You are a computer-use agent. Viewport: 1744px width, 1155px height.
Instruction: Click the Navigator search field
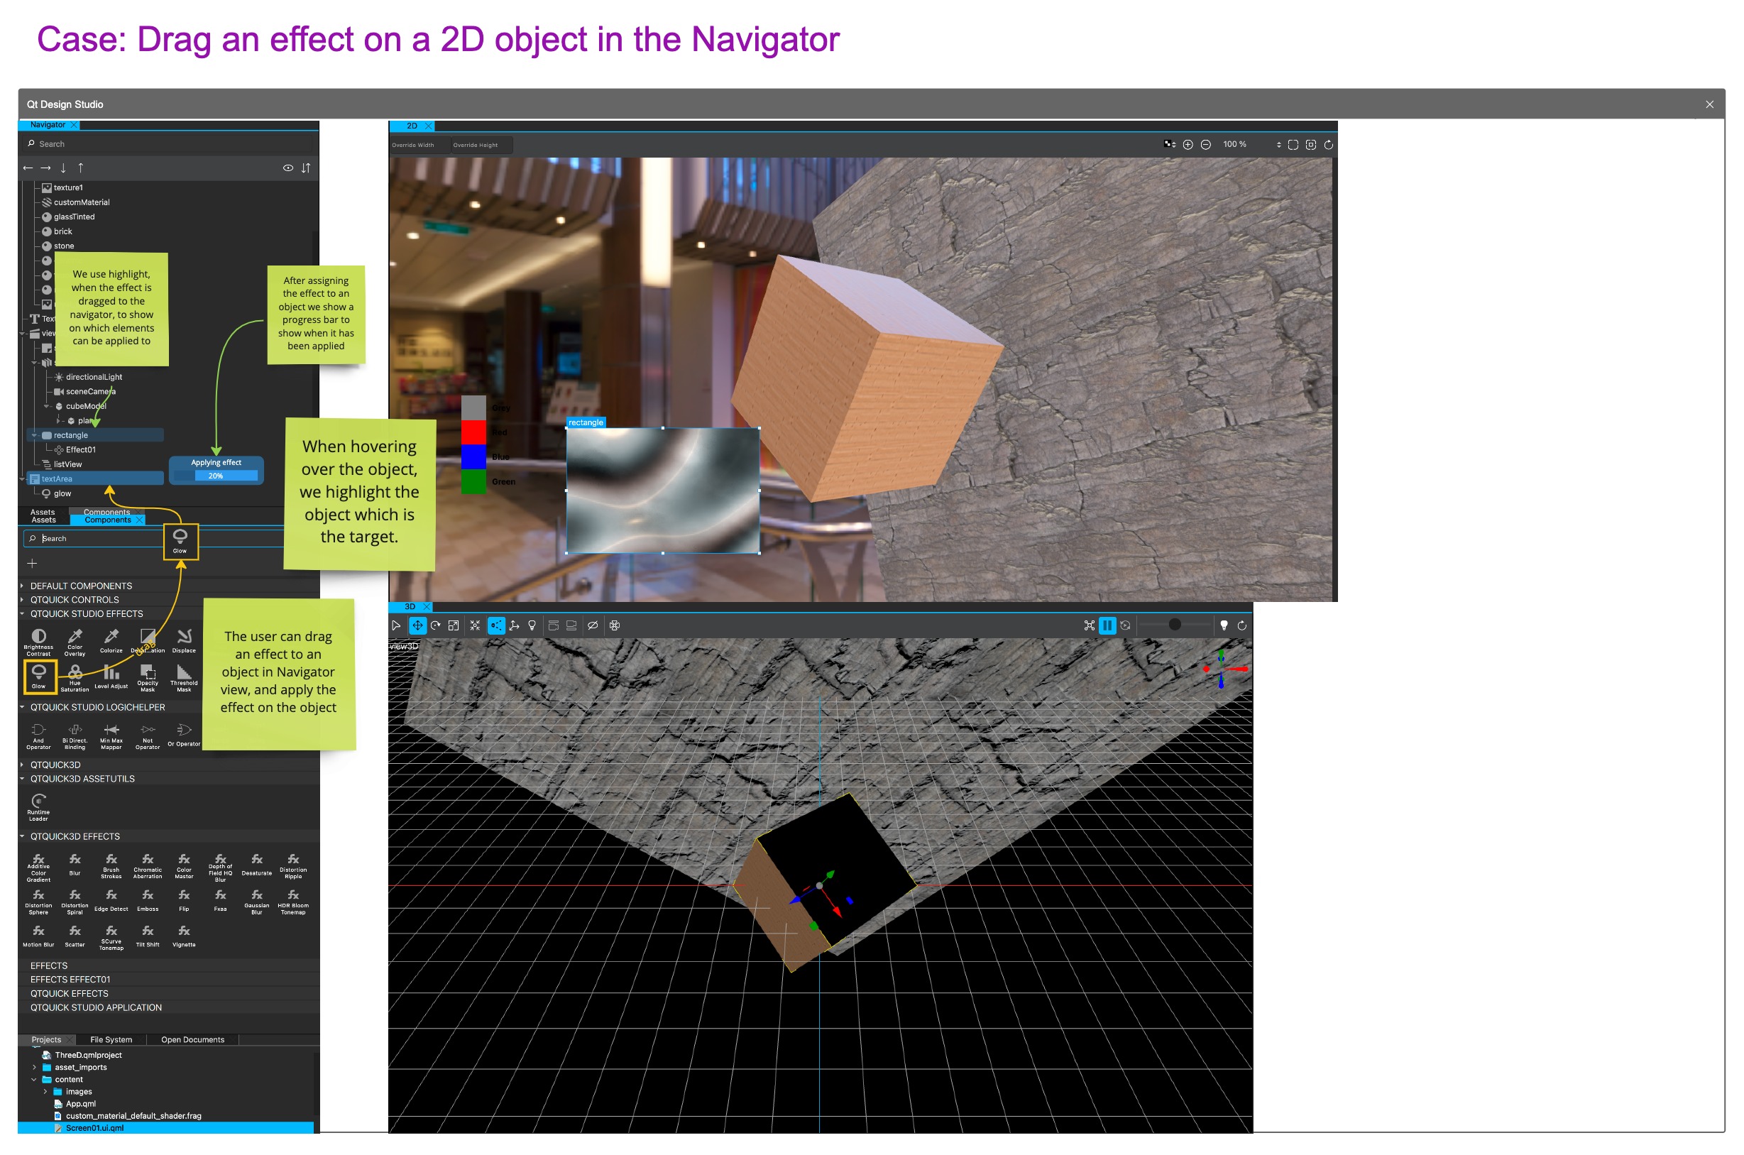pyautogui.click(x=169, y=144)
